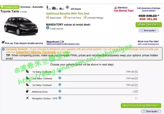Enable the Navigation System GPS checkbox
The height and width of the screenshot is (114, 164).
pos(136,98)
